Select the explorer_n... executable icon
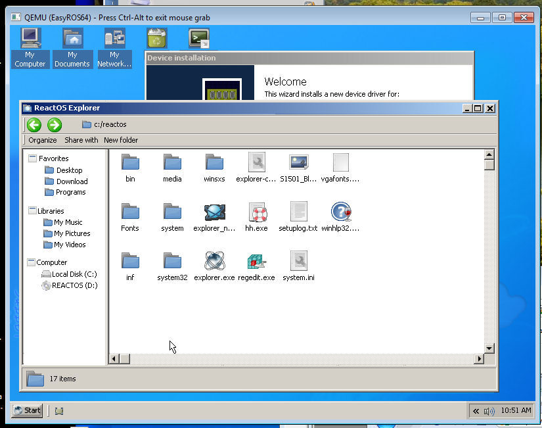This screenshot has height=428, width=542. click(x=215, y=212)
